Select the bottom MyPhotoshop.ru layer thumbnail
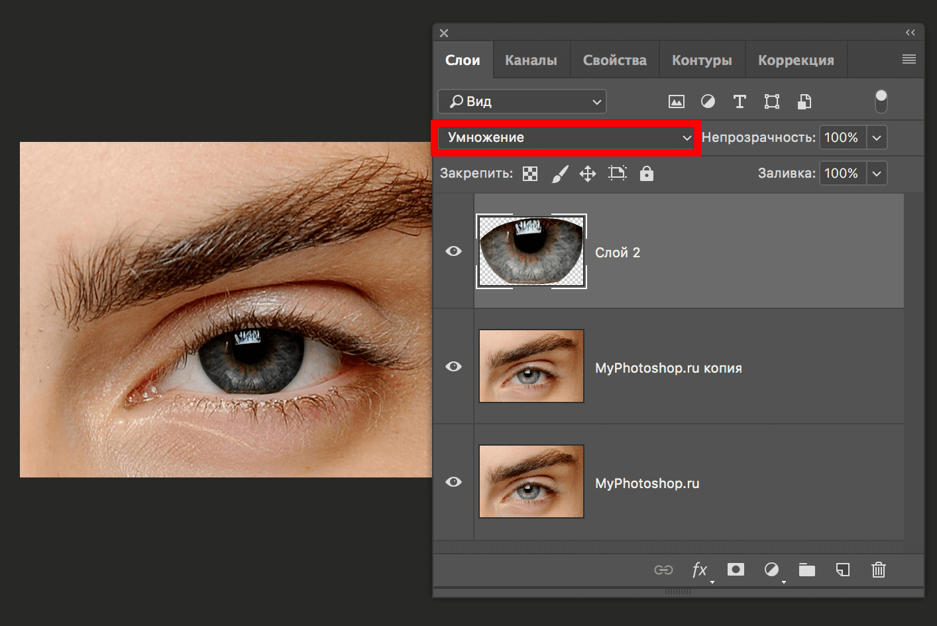 531,481
